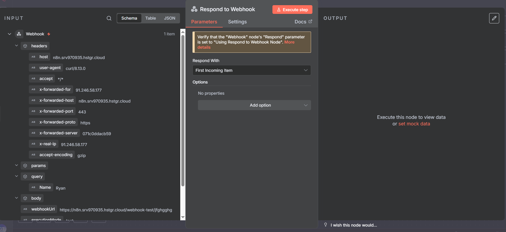Click the params object cube icon
This screenshot has width=506, height=232.
pyautogui.click(x=25, y=166)
